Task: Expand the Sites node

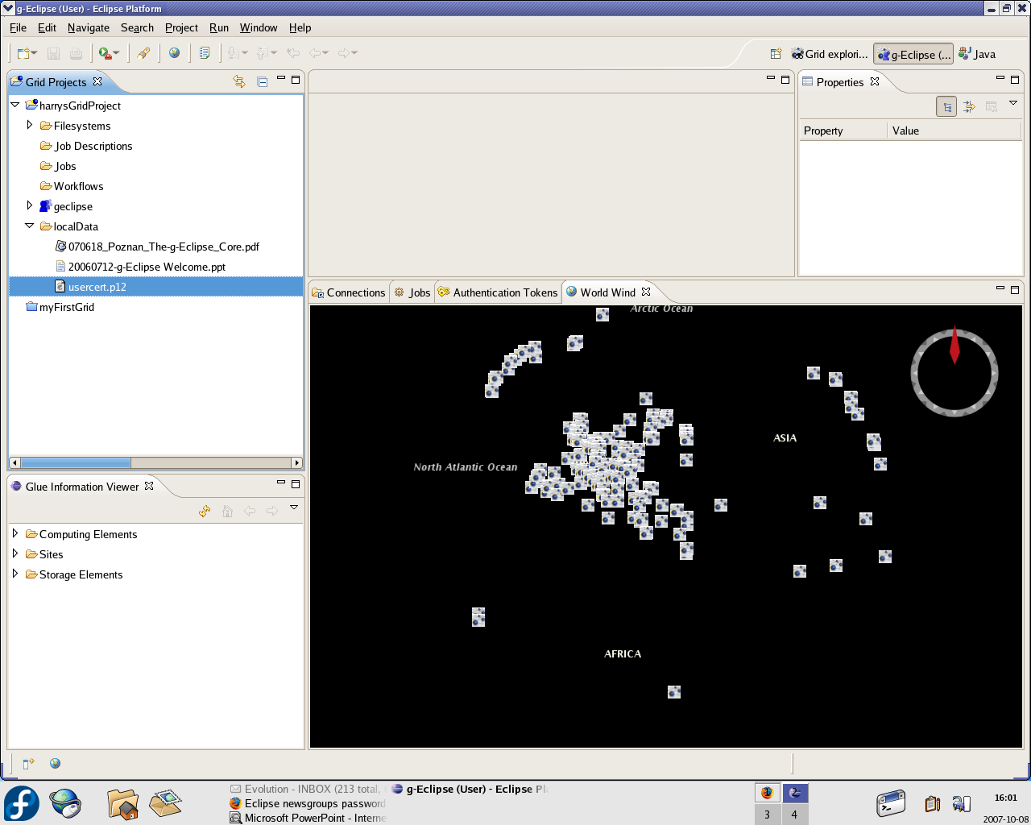Action: [14, 553]
